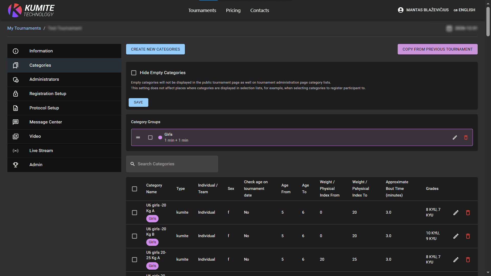Edit the U6 girls 20-25 Kg A category
491x276 pixels.
coord(456,260)
